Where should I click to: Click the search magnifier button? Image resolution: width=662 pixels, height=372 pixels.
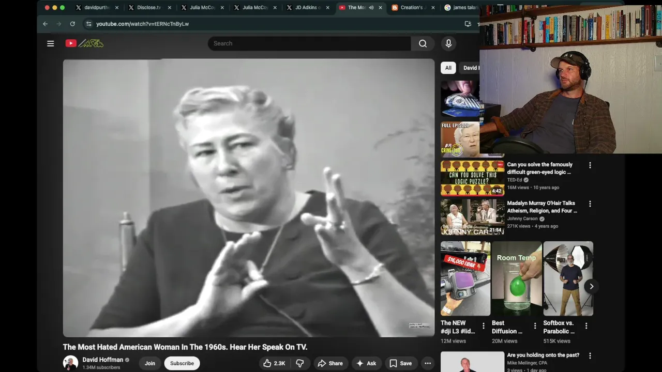pyautogui.click(x=423, y=43)
